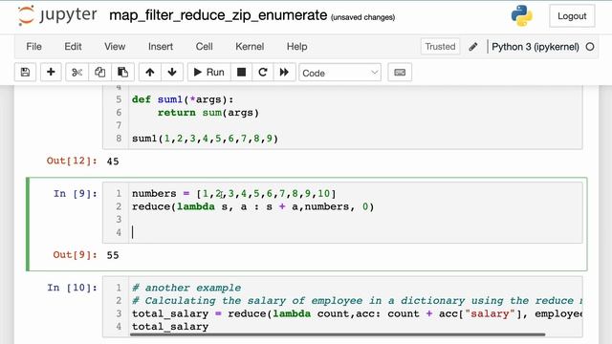The width and height of the screenshot is (612, 344).
Task: Open the command palette keyboard icon
Action: tap(400, 73)
